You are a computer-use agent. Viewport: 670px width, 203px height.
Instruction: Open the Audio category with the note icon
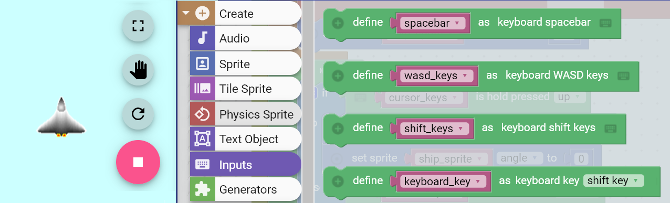coord(202,38)
